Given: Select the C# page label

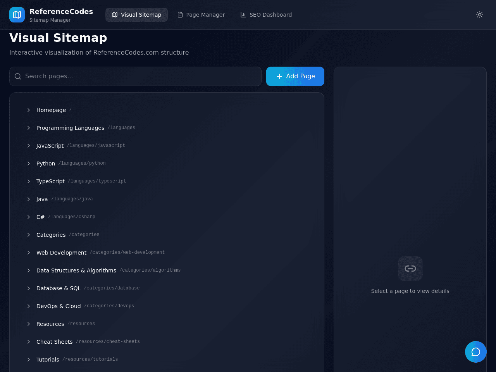Looking at the screenshot, I should pyautogui.click(x=40, y=217).
